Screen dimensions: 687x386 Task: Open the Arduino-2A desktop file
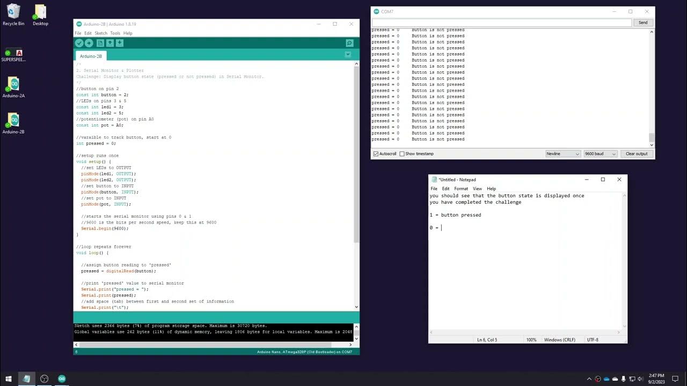[x=13, y=87]
